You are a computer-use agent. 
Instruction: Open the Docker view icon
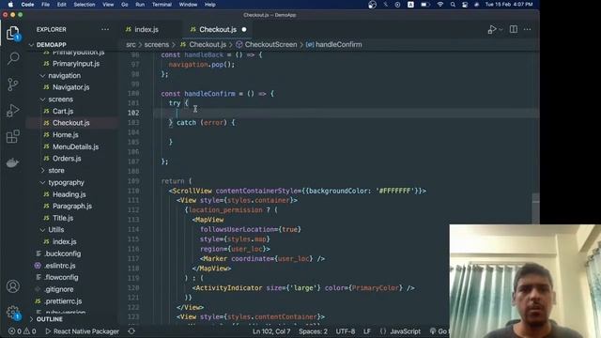(x=12, y=162)
